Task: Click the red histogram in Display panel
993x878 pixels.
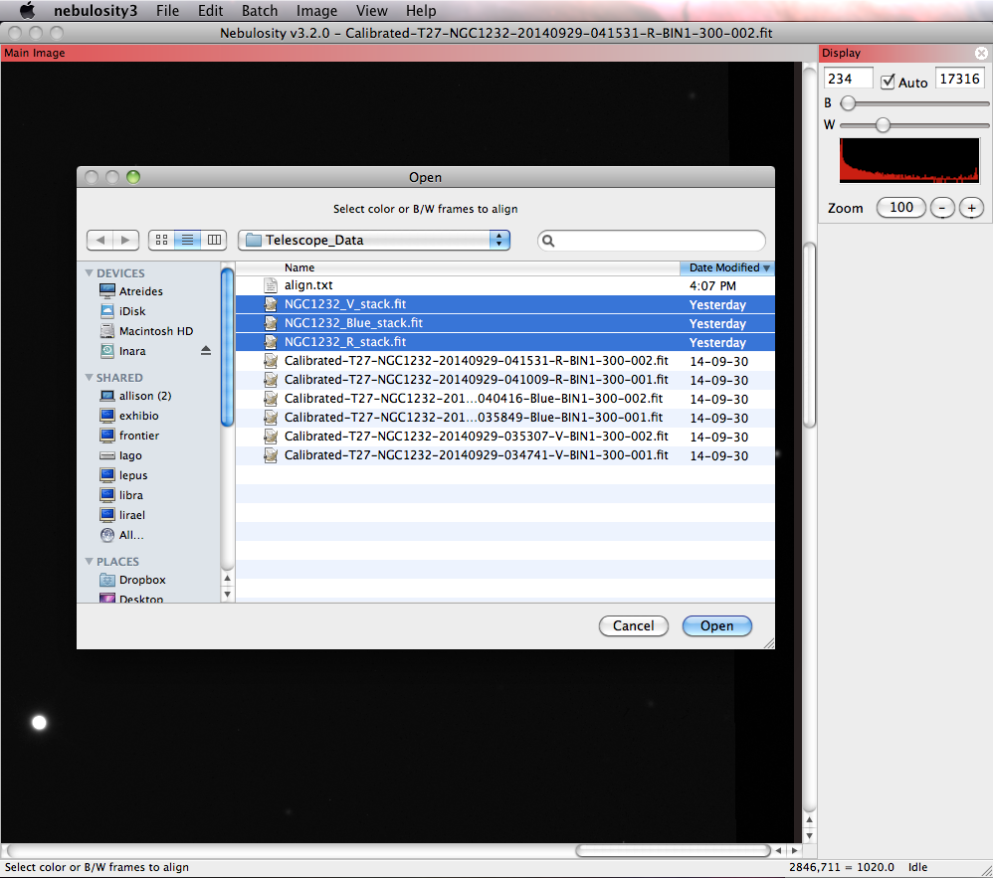Action: click(909, 161)
